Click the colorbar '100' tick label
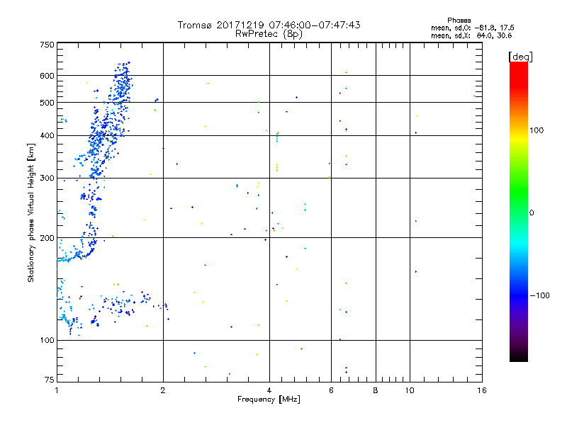 pos(537,130)
